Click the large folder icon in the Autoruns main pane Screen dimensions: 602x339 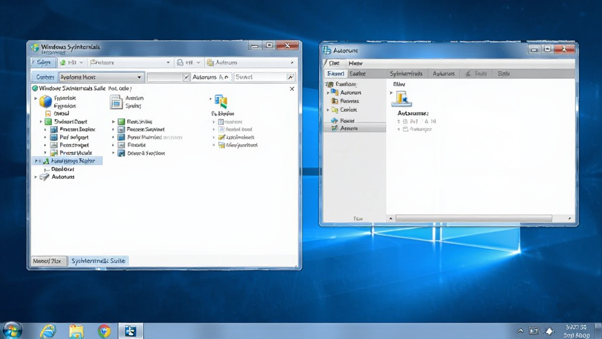point(402,98)
